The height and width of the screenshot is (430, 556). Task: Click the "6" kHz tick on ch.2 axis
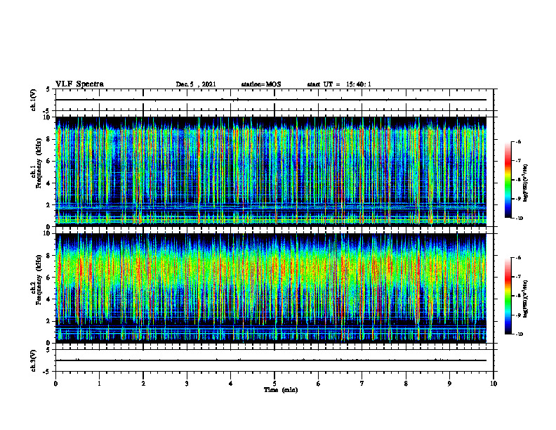point(48,278)
